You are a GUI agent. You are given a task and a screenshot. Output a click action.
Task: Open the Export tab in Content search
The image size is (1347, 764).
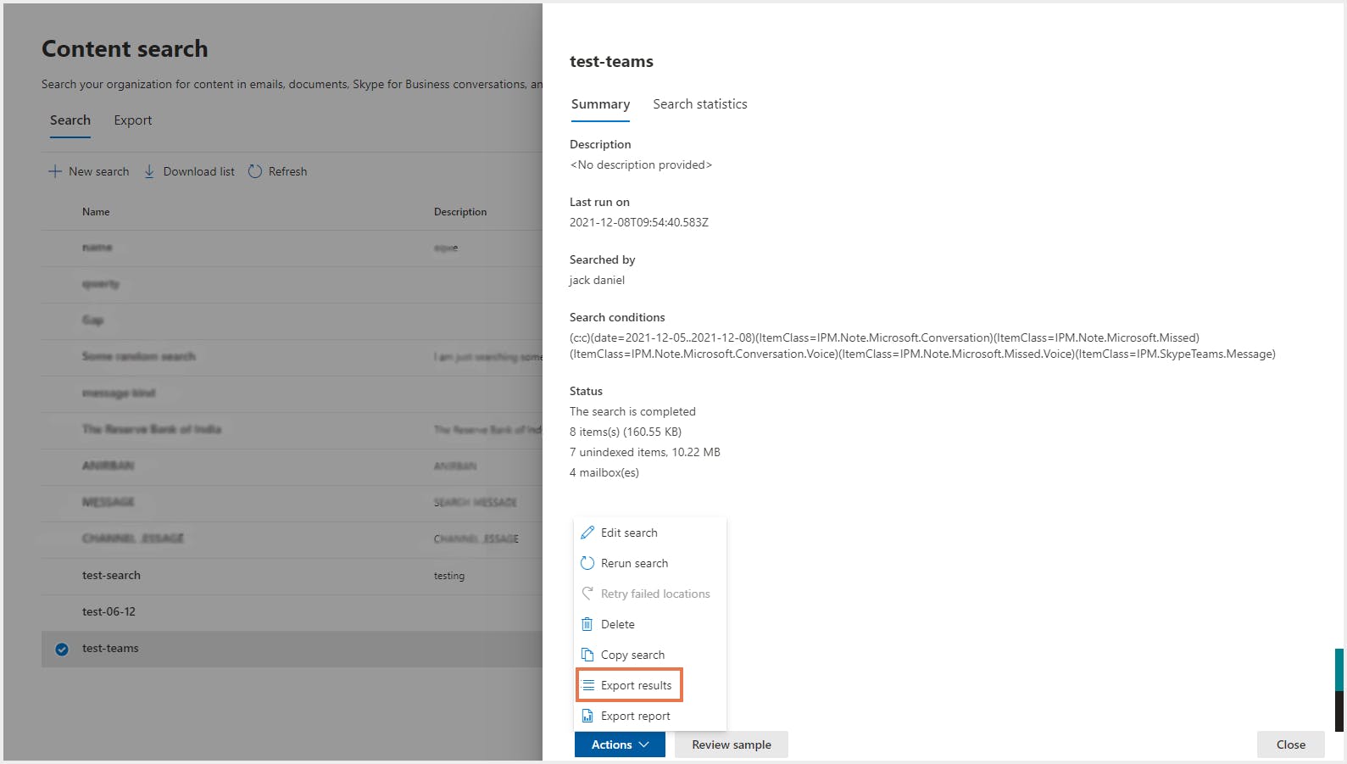coord(133,120)
